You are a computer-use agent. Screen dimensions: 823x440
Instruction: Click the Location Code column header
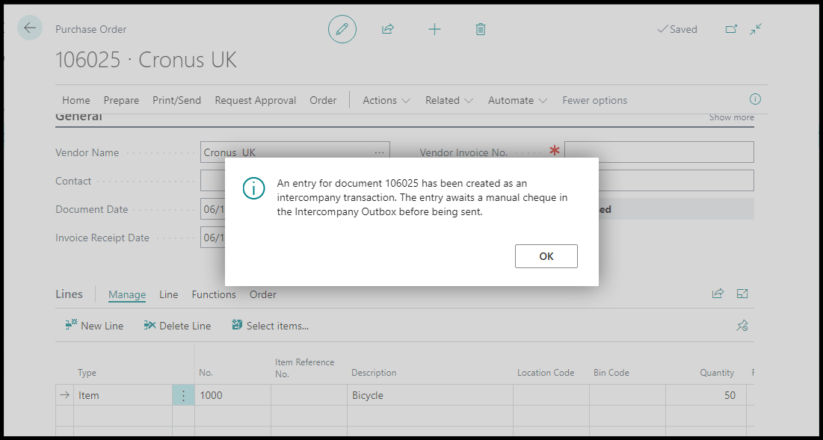pyautogui.click(x=546, y=373)
